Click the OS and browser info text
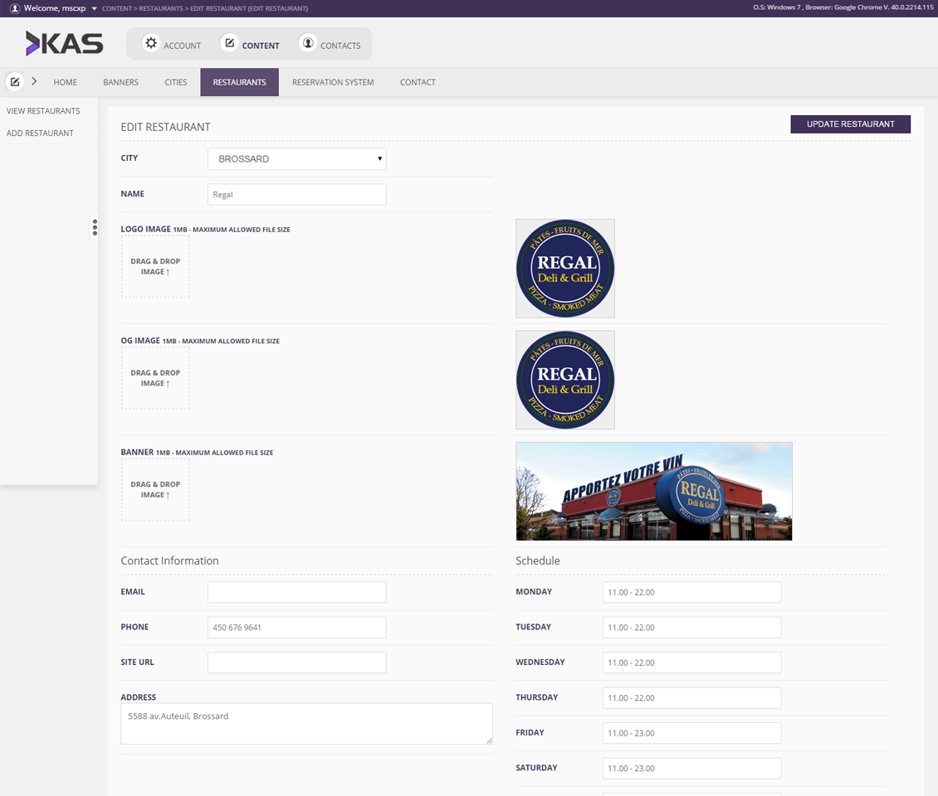The height and width of the screenshot is (796, 938). 843,7
